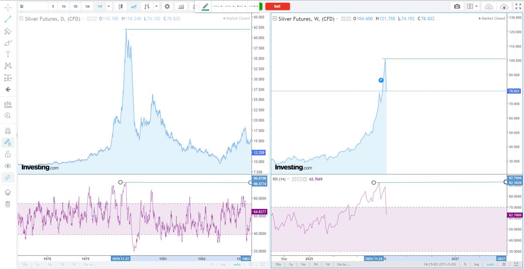
Task: Open the object tree layers icon
Action: pos(8,193)
